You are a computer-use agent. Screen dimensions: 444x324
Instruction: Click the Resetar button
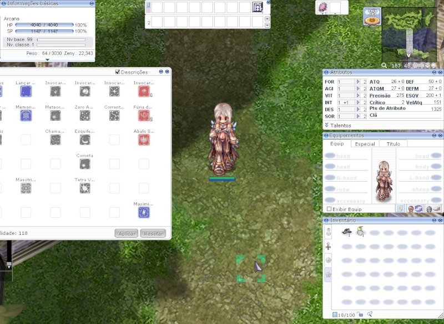(153, 233)
